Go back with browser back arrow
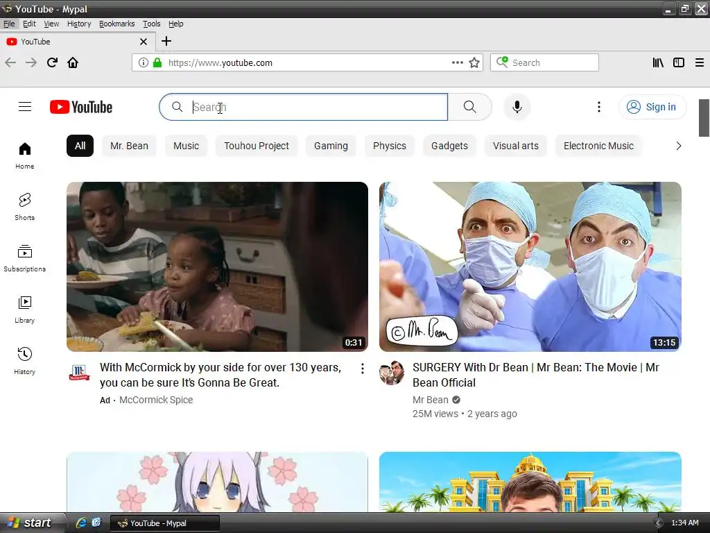Screen dimensions: 710x533 click(x=10, y=62)
